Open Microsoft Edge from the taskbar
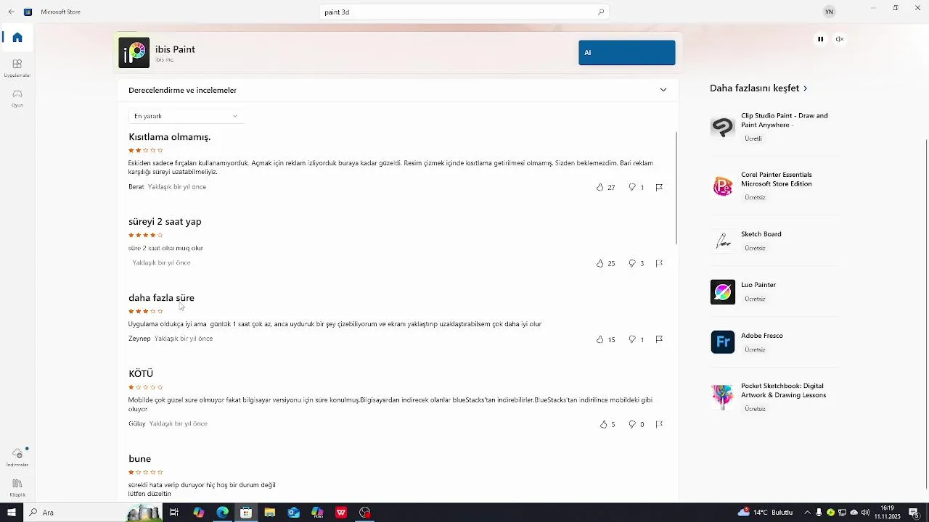Viewport: 929px width, 522px height. pyautogui.click(x=222, y=513)
